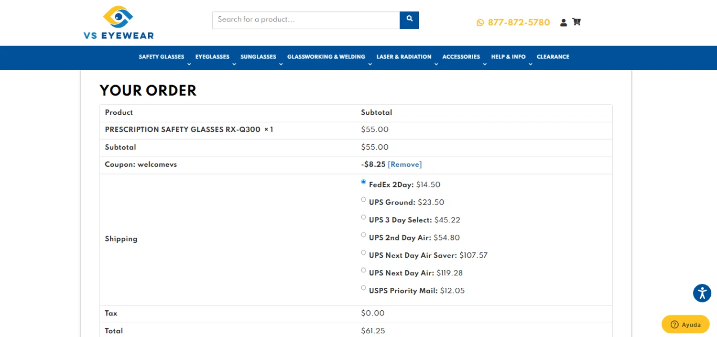Open the accessibility widget icon

click(702, 293)
